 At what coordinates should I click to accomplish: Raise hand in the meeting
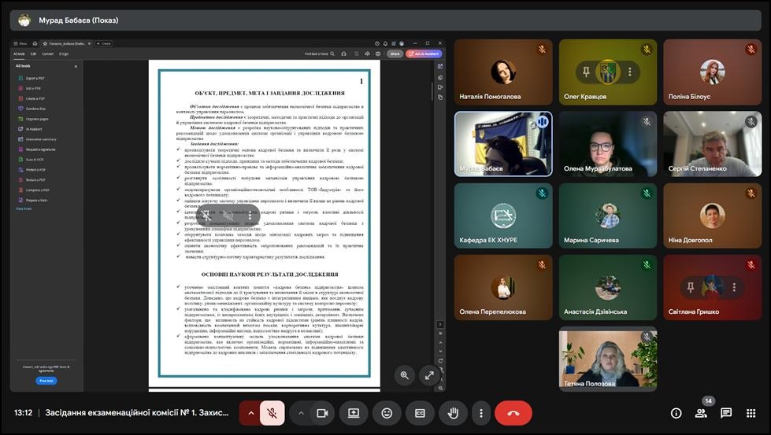(x=453, y=413)
